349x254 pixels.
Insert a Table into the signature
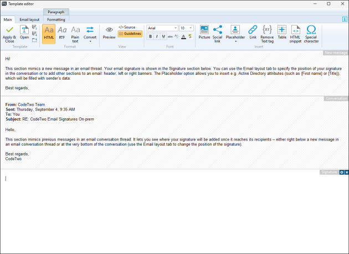click(282, 32)
